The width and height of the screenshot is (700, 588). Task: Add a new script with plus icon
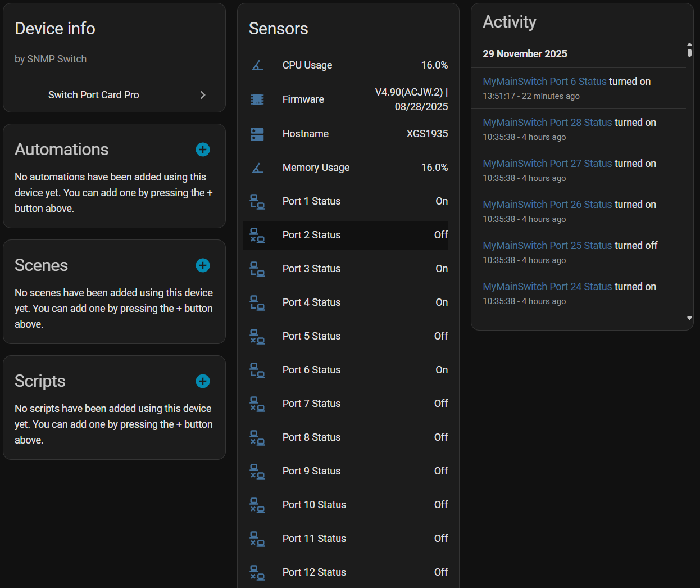point(203,381)
